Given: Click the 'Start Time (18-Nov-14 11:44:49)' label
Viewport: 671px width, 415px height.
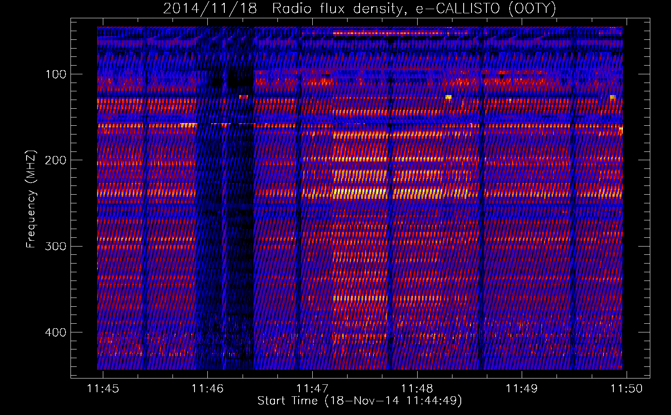Looking at the screenshot, I should [360, 401].
